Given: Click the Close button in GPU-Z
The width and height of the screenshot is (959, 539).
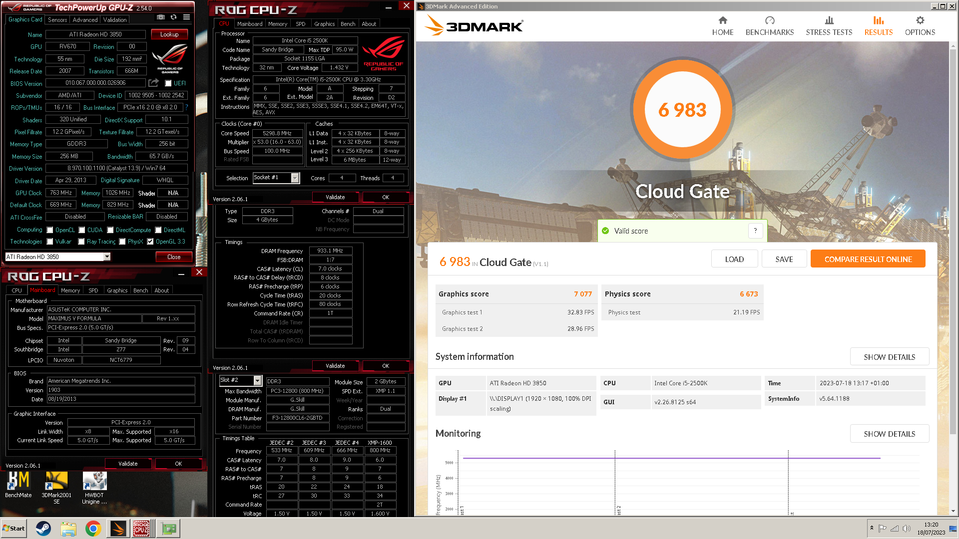Looking at the screenshot, I should tap(174, 257).
